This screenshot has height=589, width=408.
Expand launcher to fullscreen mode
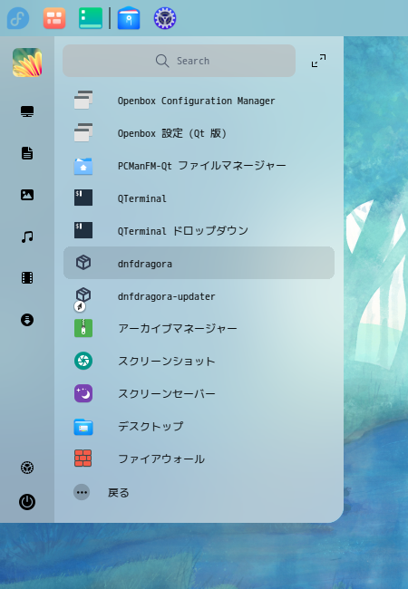(x=318, y=61)
